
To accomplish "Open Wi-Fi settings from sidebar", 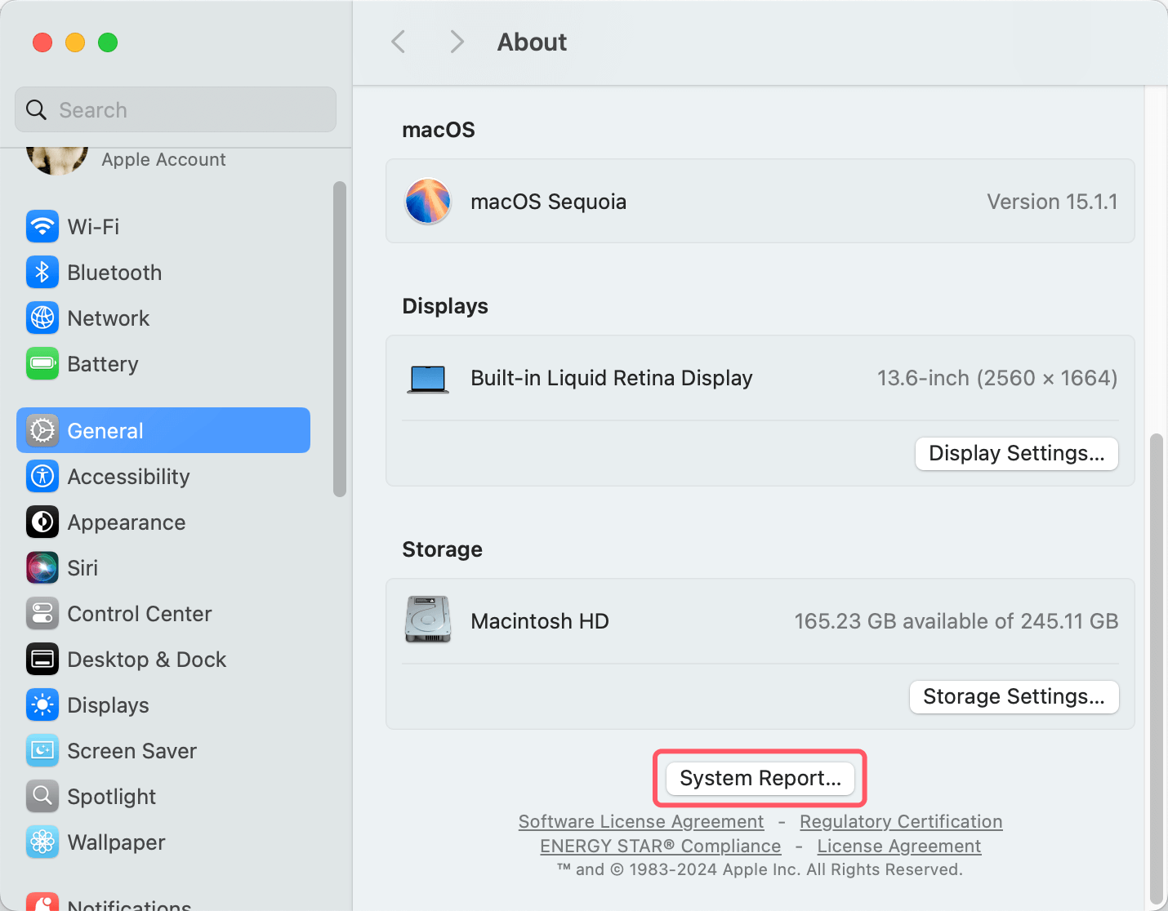I will pyautogui.click(x=92, y=226).
